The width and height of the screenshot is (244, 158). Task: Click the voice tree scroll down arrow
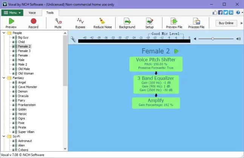coord(65,149)
